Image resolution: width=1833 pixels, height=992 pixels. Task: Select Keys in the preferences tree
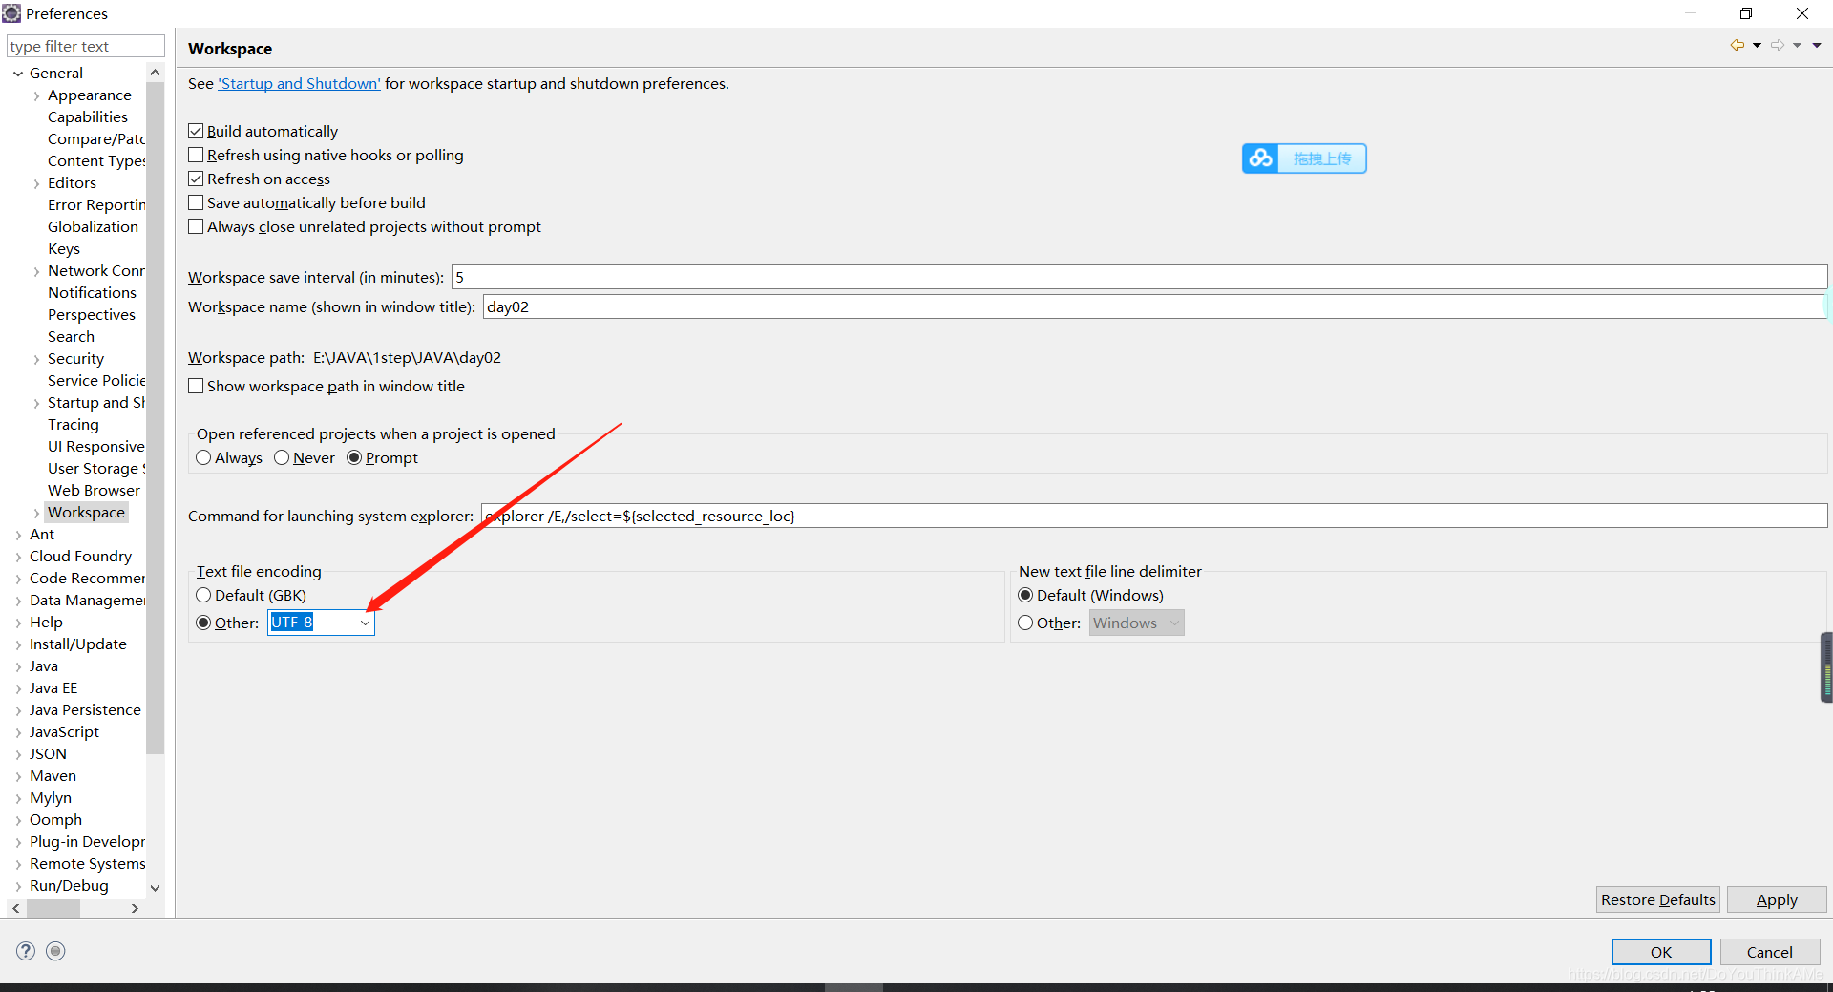pyautogui.click(x=64, y=248)
